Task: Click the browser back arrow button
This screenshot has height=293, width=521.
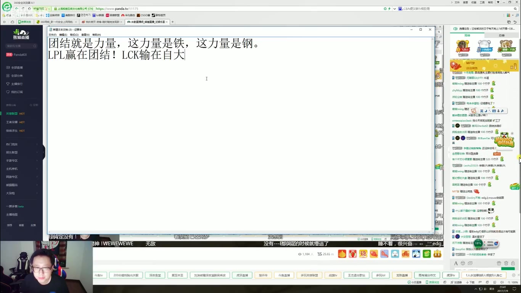Action: click(x=18, y=9)
